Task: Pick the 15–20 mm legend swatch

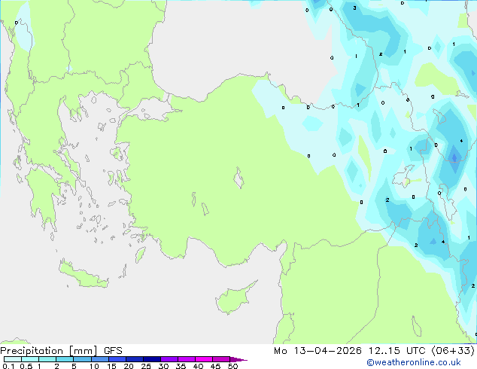Action: tap(117, 359)
